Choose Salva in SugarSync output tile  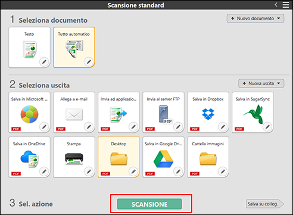pos(253,112)
